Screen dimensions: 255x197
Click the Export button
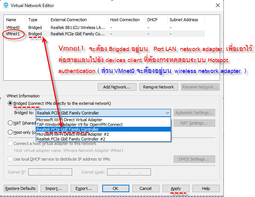tap(84, 188)
